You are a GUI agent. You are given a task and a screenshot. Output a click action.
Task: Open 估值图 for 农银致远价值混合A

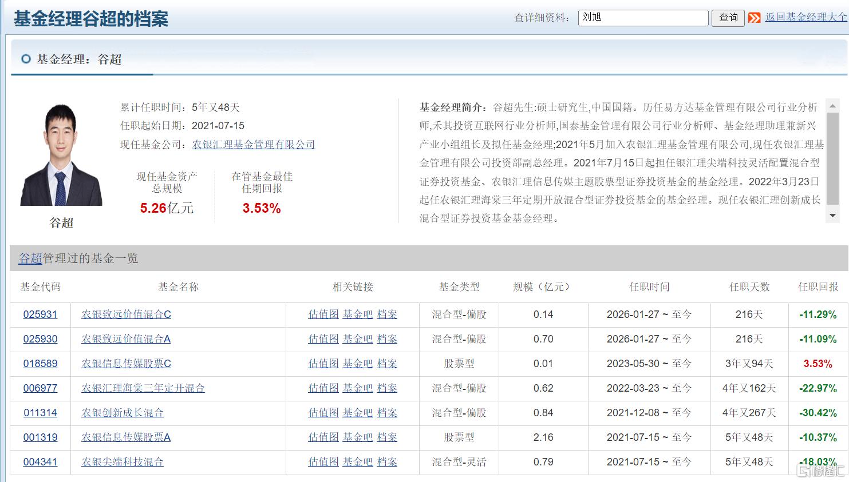tap(323, 339)
